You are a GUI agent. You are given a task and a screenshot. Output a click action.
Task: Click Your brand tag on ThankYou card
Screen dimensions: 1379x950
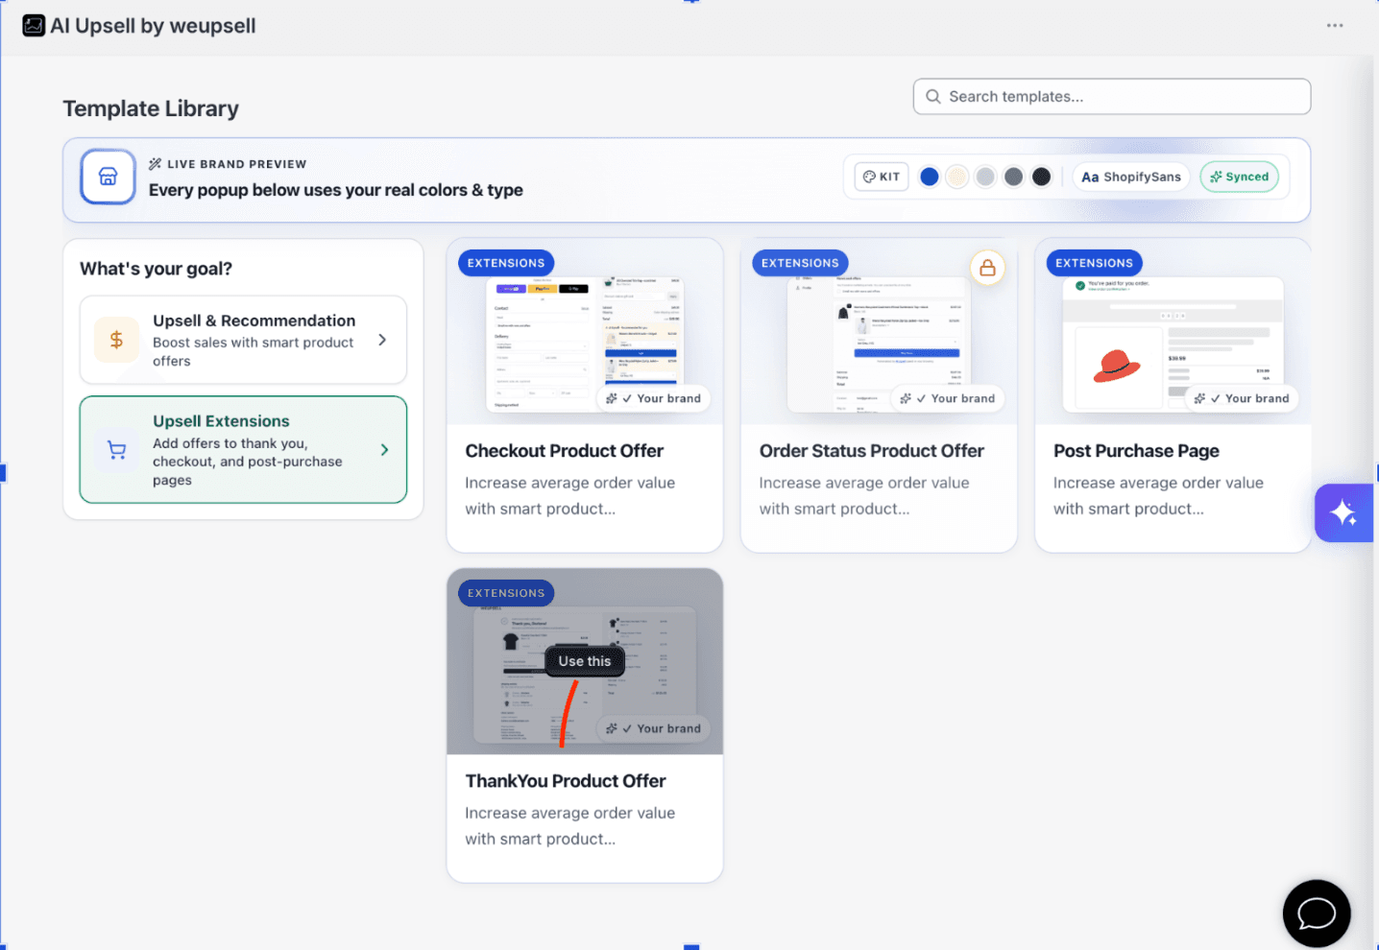(x=653, y=728)
